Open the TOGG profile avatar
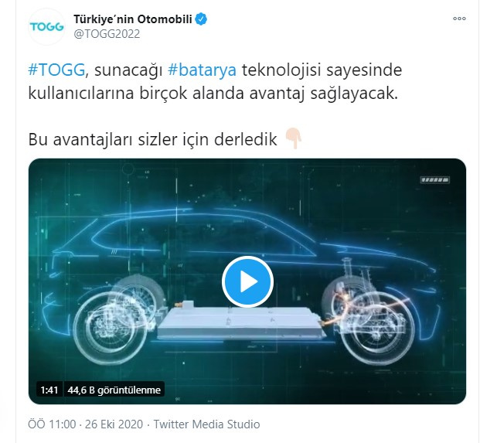 click(x=47, y=26)
